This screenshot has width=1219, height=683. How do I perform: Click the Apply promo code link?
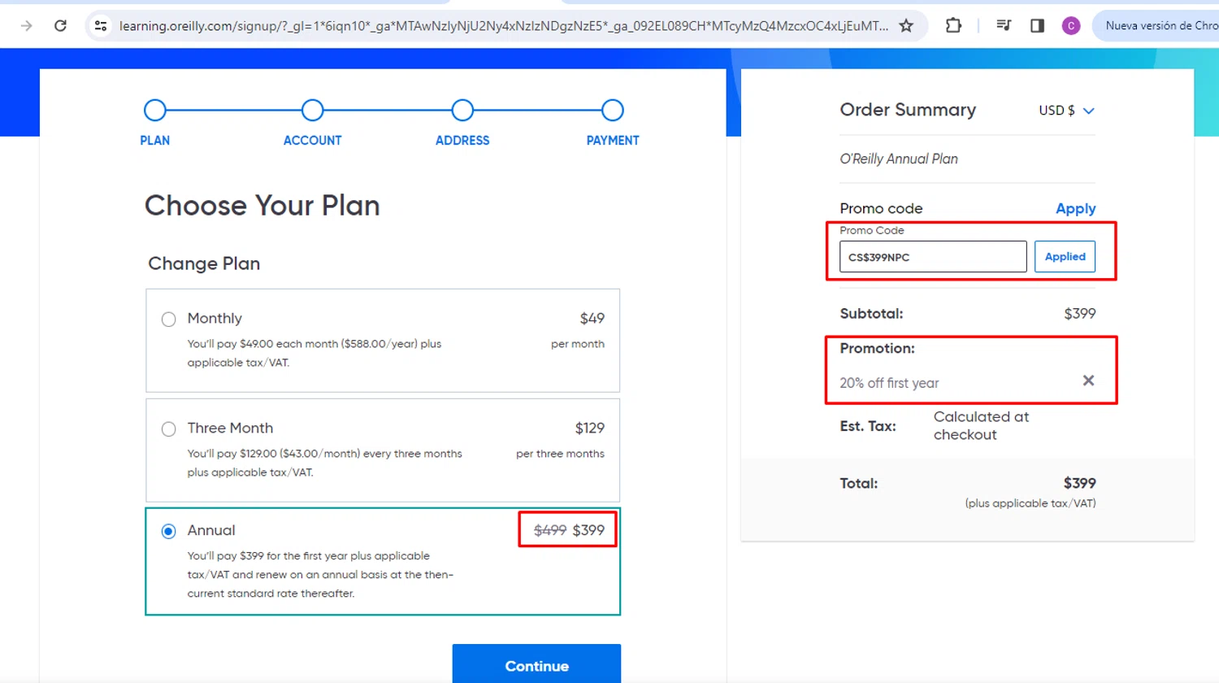click(x=1075, y=209)
